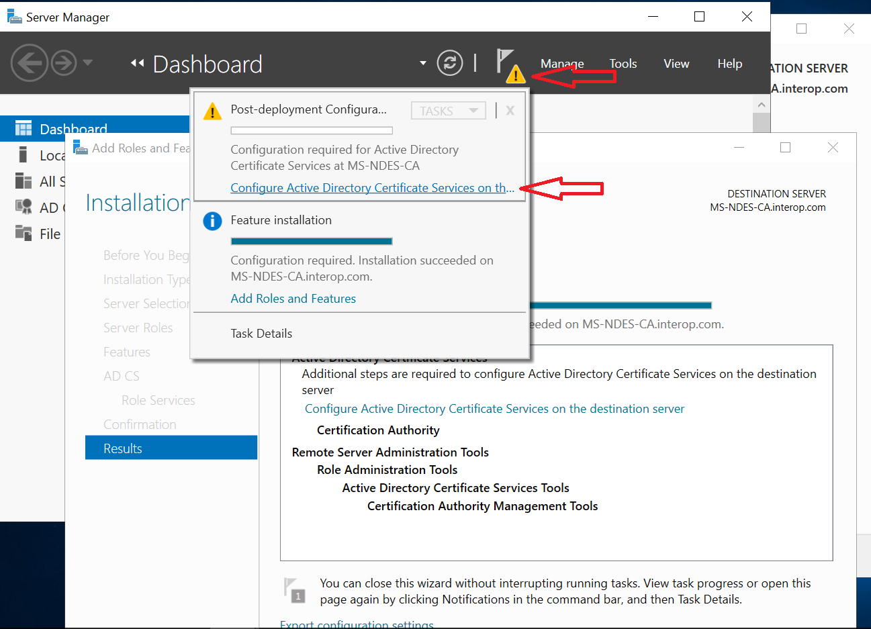Select the AD CS wizard step

click(x=122, y=376)
